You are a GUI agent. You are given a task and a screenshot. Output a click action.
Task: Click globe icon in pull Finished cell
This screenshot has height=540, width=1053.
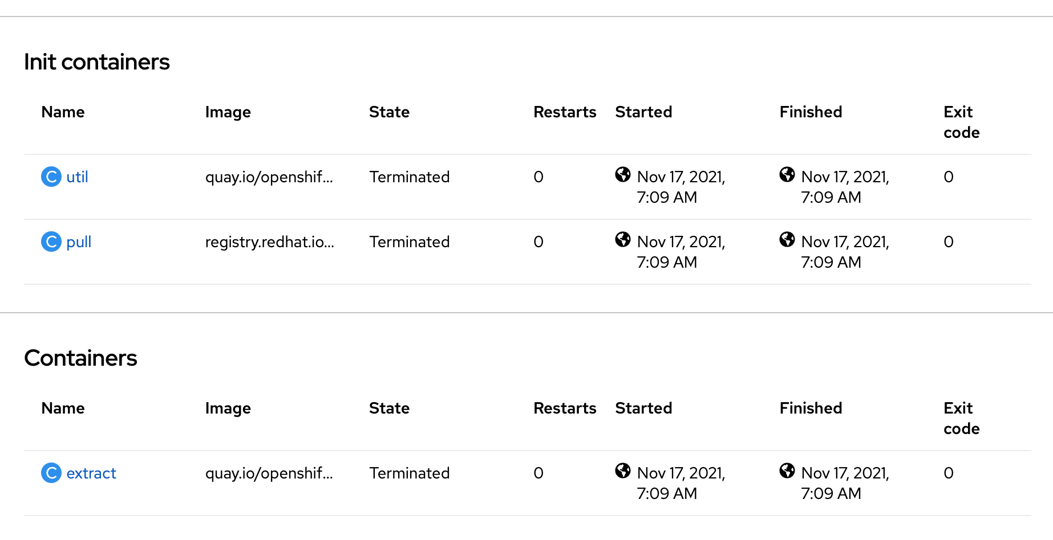pos(787,239)
